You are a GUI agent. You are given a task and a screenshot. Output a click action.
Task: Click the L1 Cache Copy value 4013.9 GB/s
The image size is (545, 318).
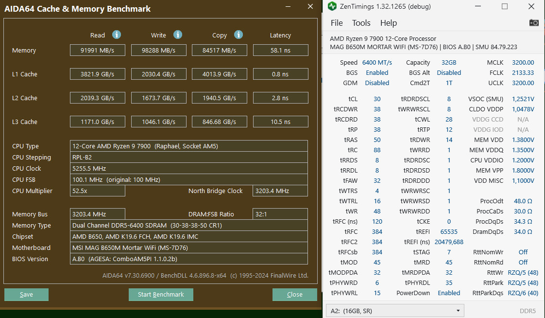point(220,74)
